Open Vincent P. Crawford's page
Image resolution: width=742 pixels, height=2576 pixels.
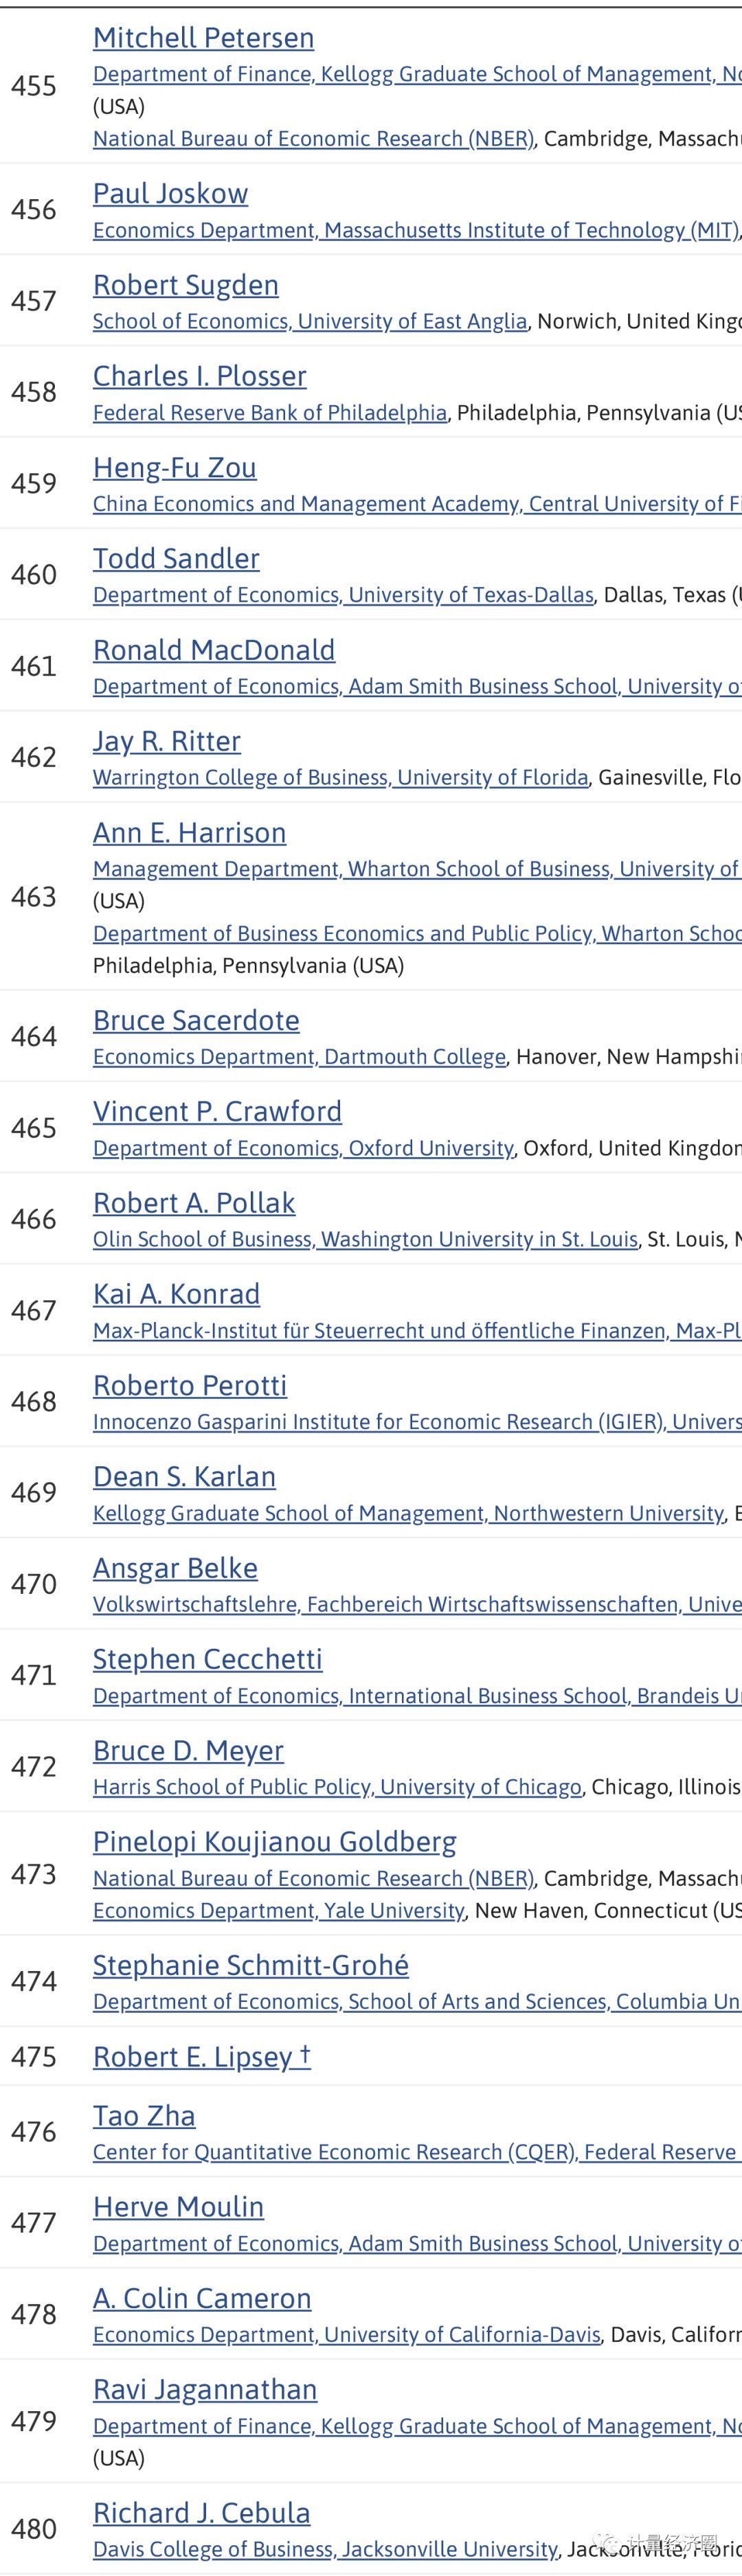click(217, 1112)
